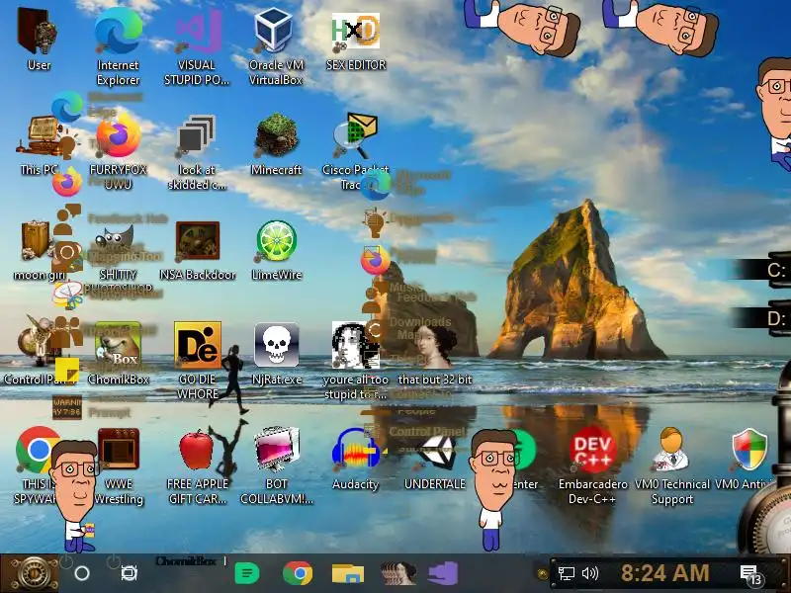Open the VM0 Antivirus shield shortcut
Viewport: 791px width, 593px height.
tap(748, 458)
